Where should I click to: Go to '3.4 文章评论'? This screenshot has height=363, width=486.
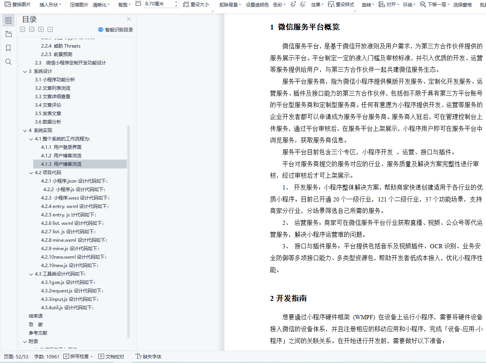[x=48, y=105]
